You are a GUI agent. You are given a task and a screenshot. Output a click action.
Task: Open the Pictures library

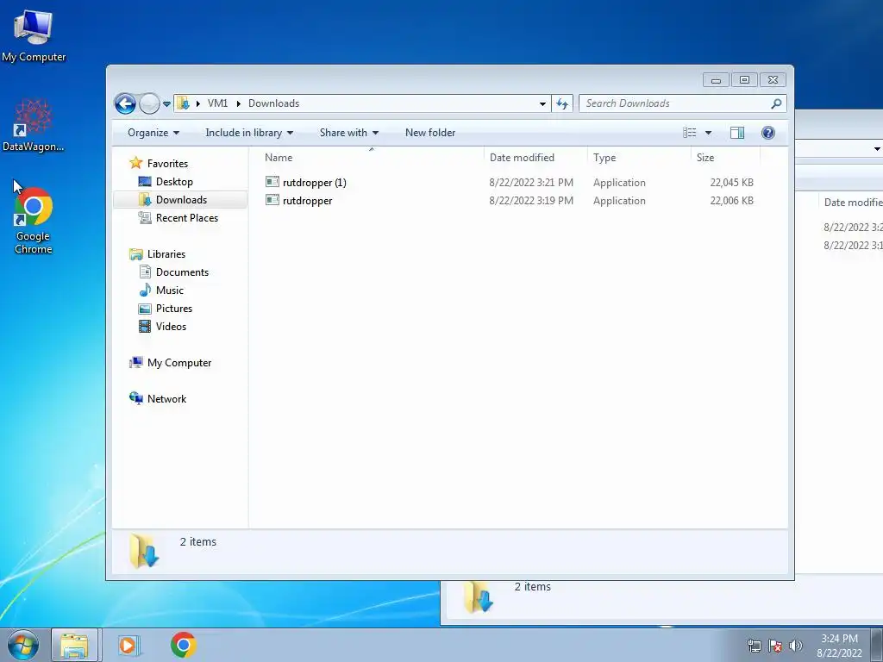pos(174,309)
